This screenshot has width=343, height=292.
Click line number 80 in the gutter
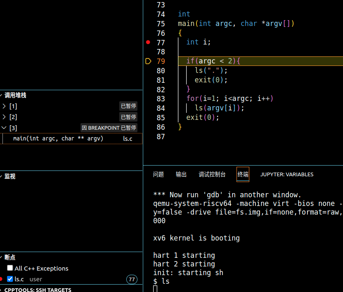tap(161, 71)
